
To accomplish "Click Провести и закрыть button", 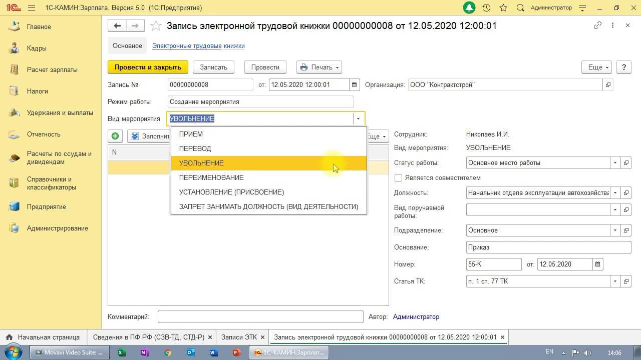I will tap(148, 67).
